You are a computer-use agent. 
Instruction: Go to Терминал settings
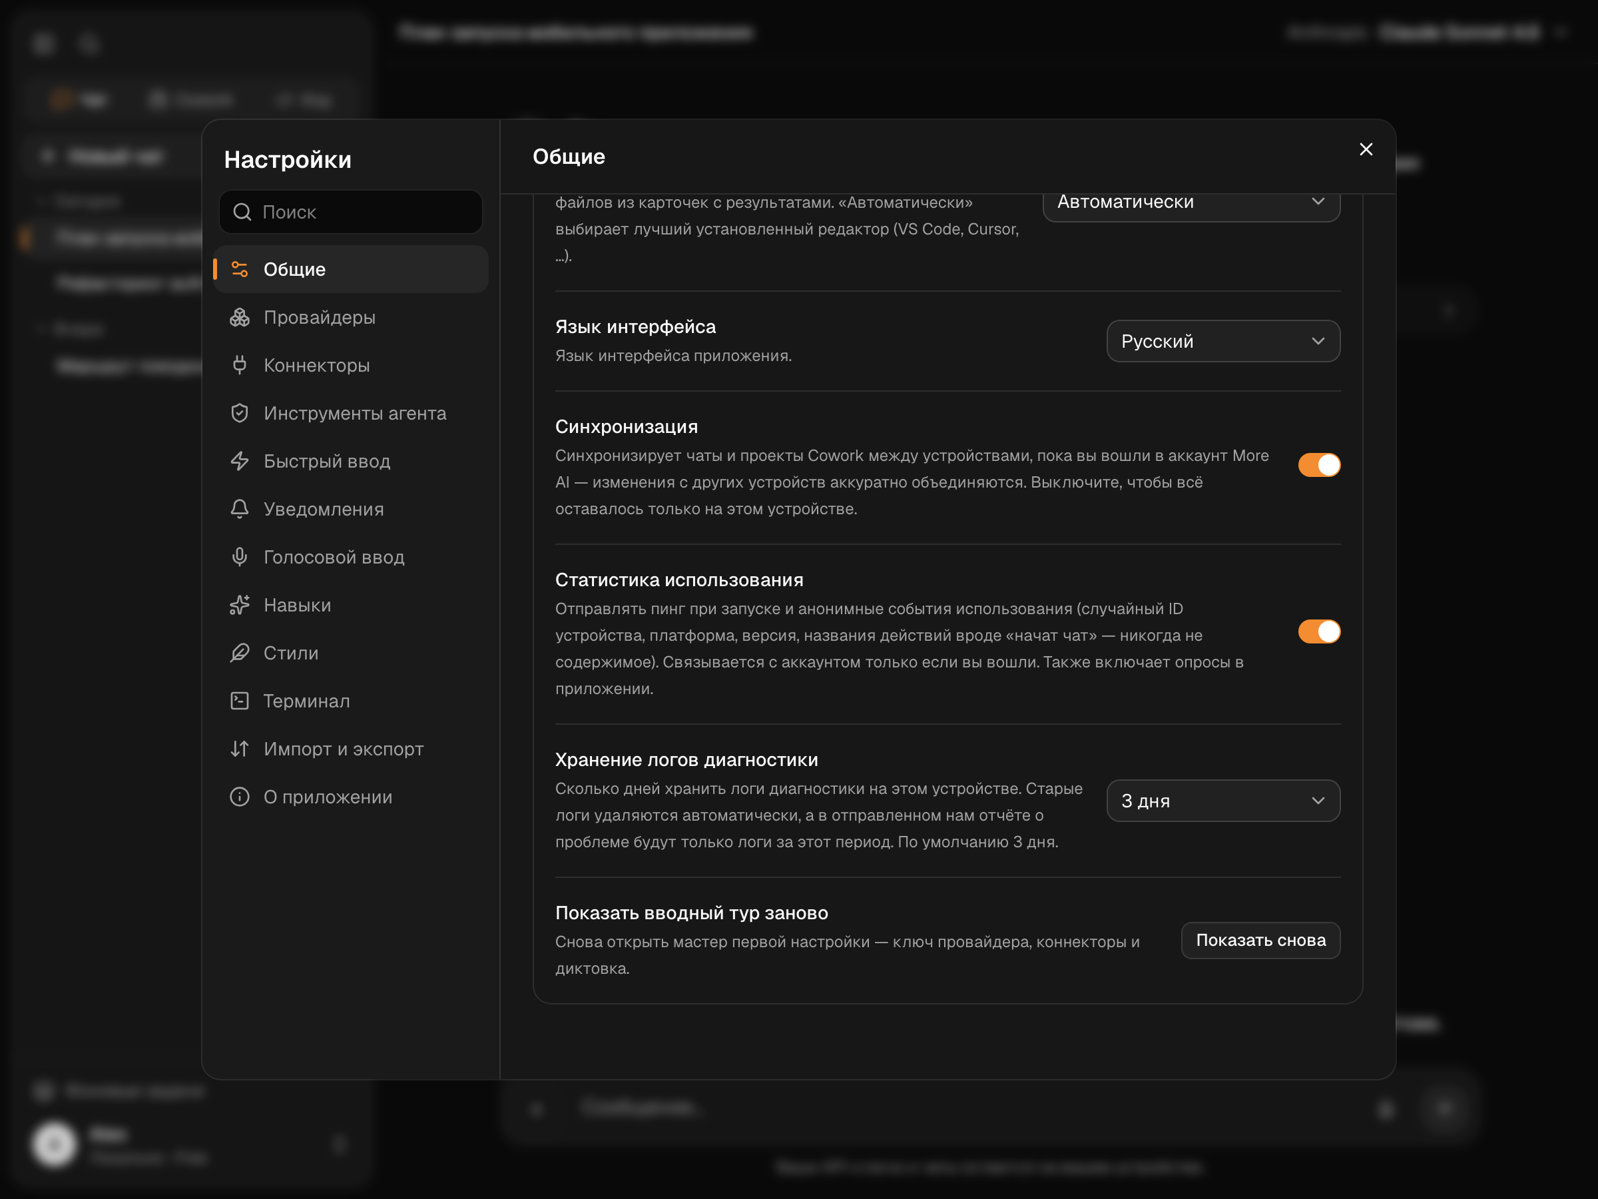point(350,701)
